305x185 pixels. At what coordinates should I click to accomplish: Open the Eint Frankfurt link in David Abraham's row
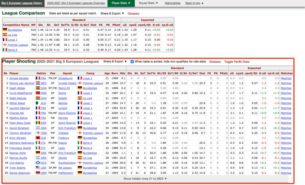(67, 128)
